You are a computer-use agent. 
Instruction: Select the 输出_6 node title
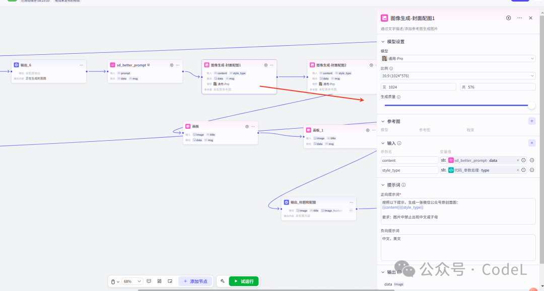coord(26,65)
